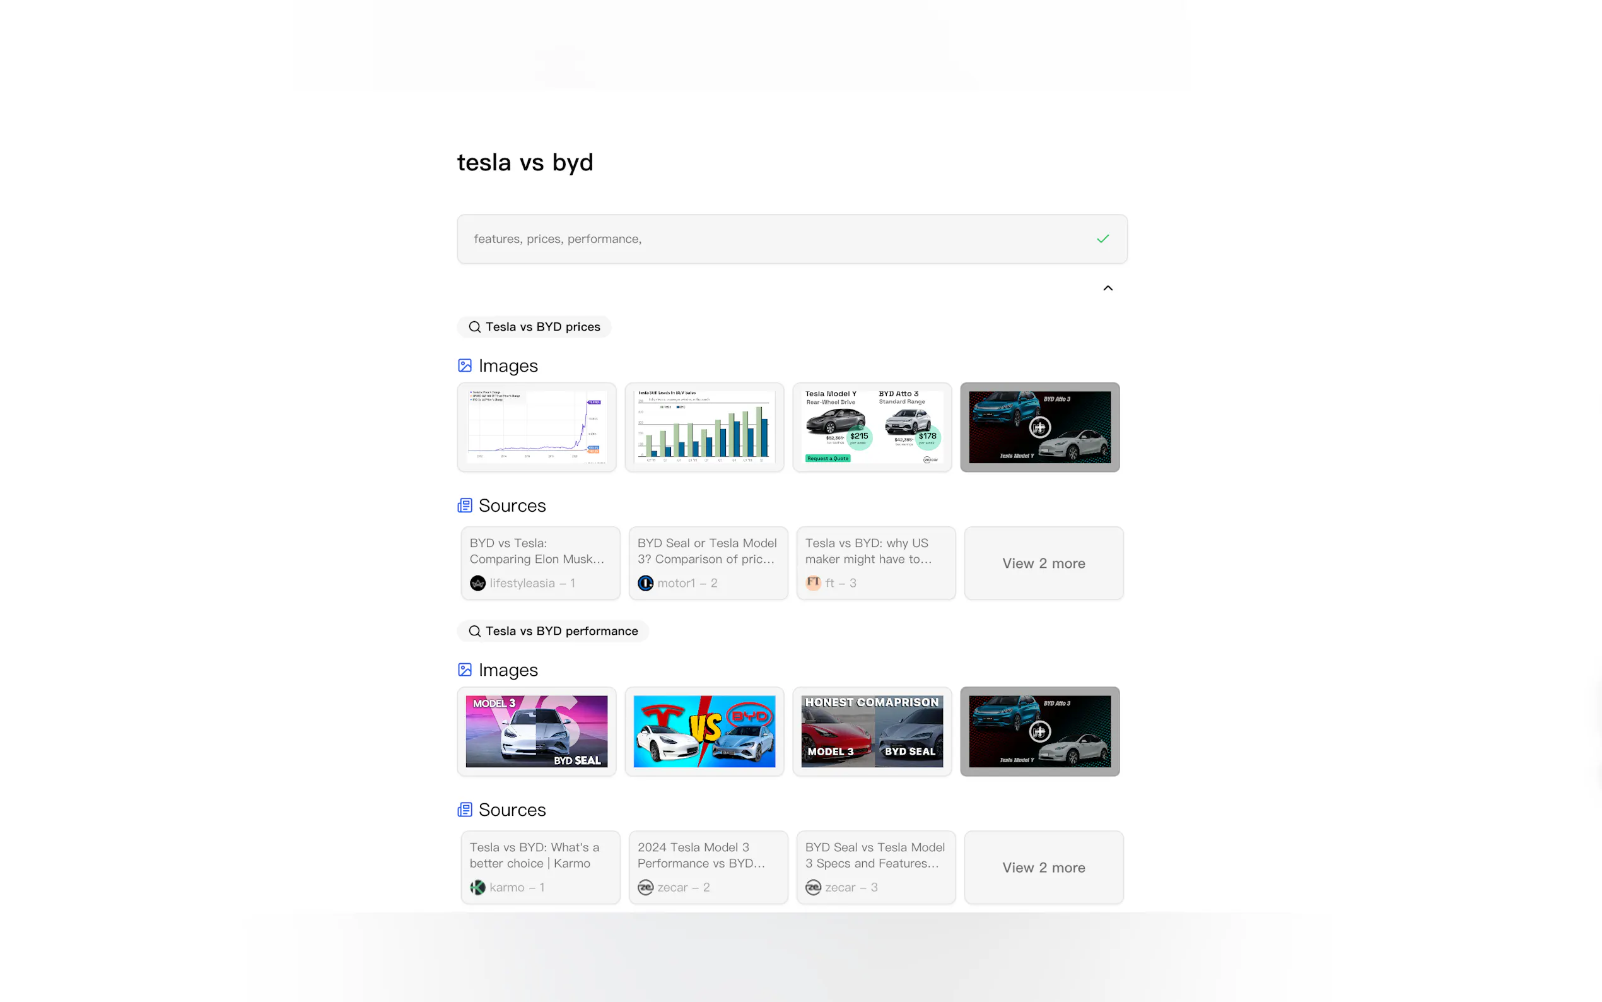Screen dimensions: 1602x1002
Task: Open the BEV sales bar chart thumbnail
Action: 704,427
